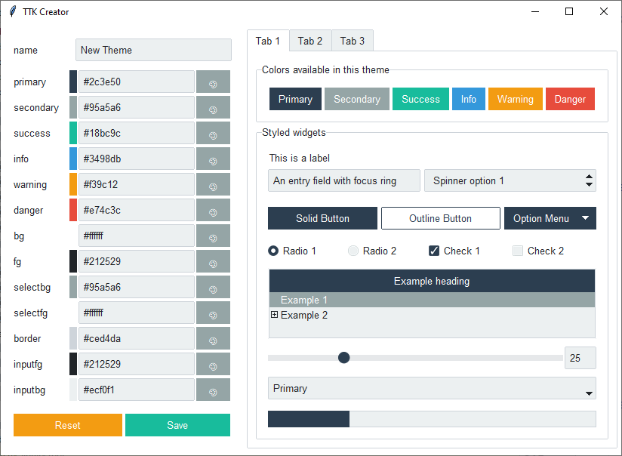Click the Secondary color button
Viewport: 622px width, 456px height.
click(357, 99)
